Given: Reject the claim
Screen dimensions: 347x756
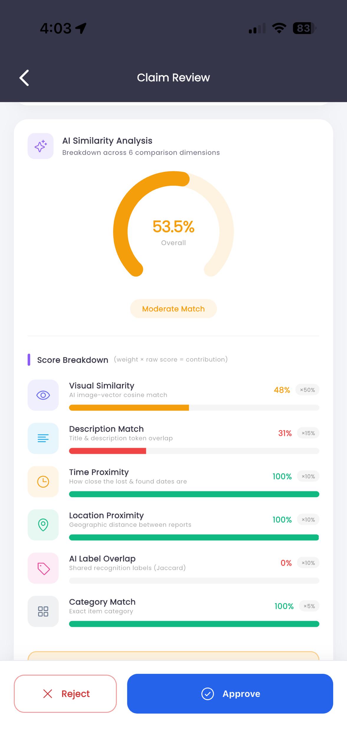Looking at the screenshot, I should [x=65, y=694].
